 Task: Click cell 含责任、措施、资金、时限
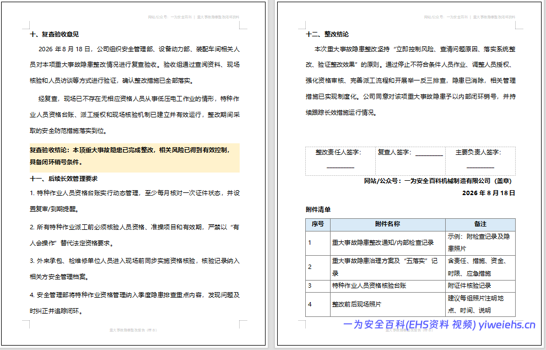click(x=480, y=267)
